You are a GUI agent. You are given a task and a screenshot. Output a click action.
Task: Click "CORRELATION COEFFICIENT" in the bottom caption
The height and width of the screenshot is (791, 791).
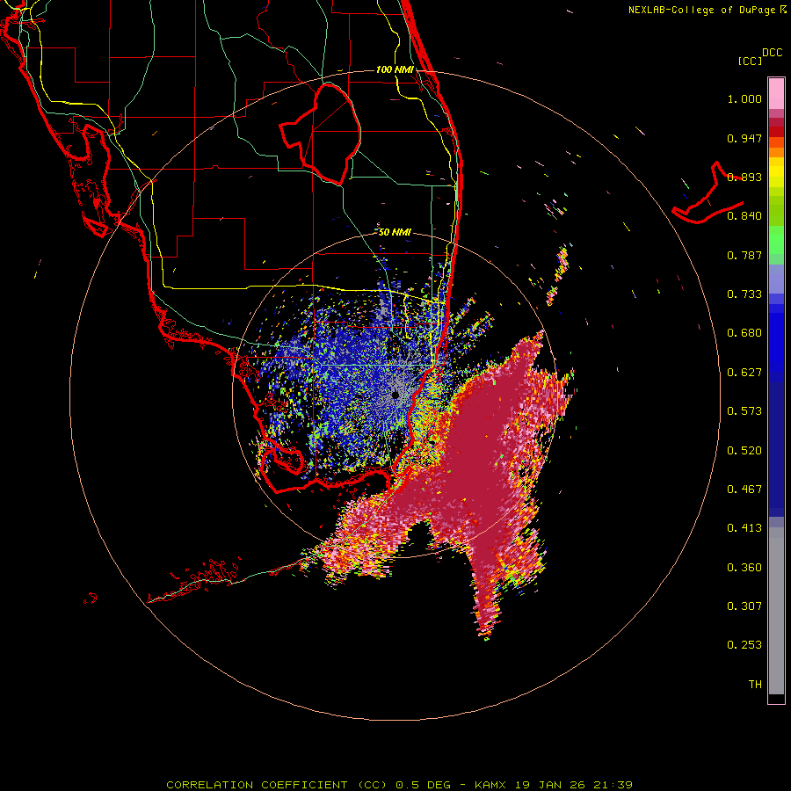[257, 785]
